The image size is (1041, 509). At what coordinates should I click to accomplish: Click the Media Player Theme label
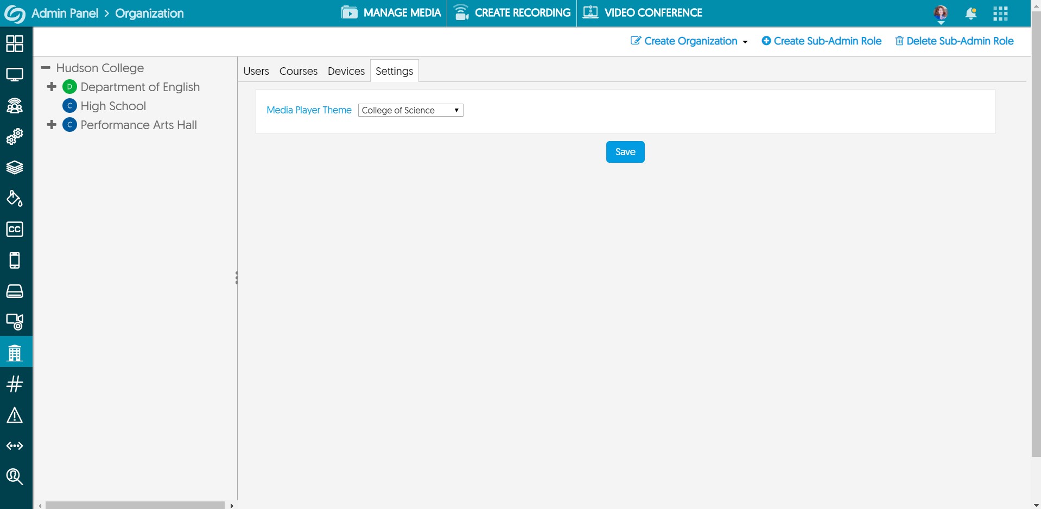(309, 110)
